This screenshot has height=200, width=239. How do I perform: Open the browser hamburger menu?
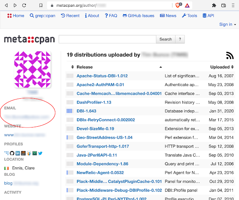tap(233, 6)
